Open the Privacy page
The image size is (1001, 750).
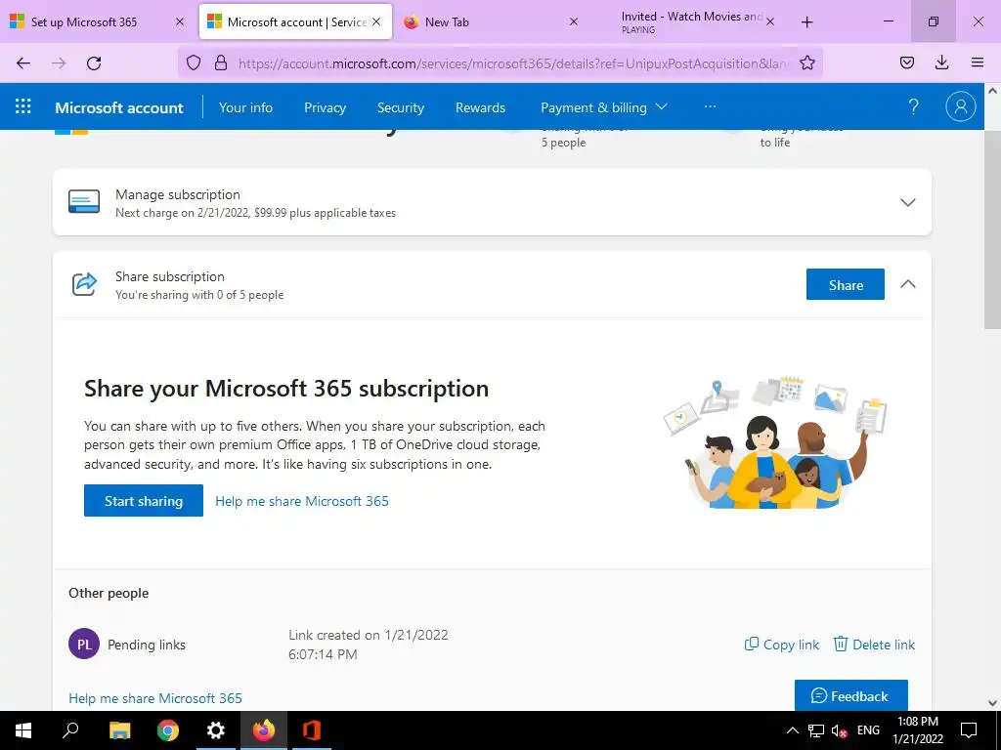tap(325, 107)
